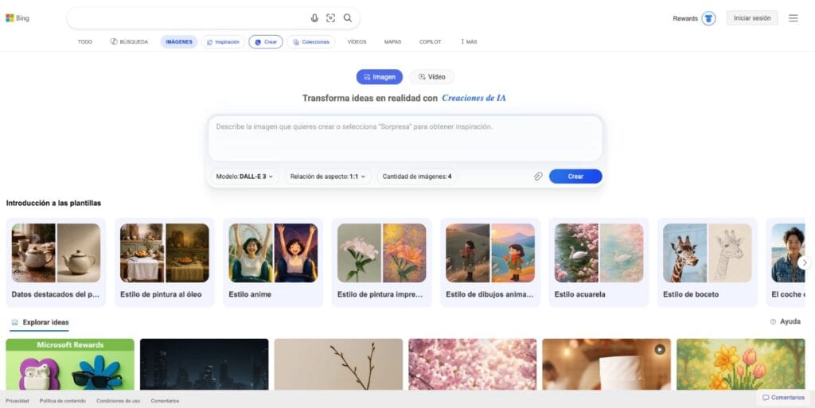Open the MÁS overflow menu
This screenshot has height=408, width=815.
coord(469,42)
